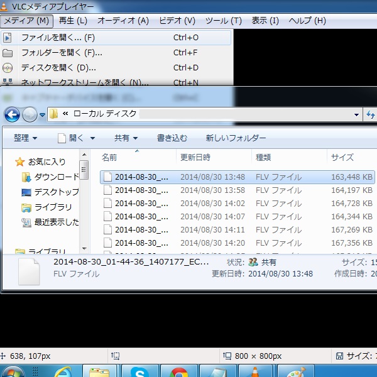Click the 167,356 KB size cell

(352, 243)
